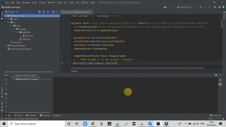Open the Navigate menu
This screenshot has width=226, height=127.
point(26,2)
